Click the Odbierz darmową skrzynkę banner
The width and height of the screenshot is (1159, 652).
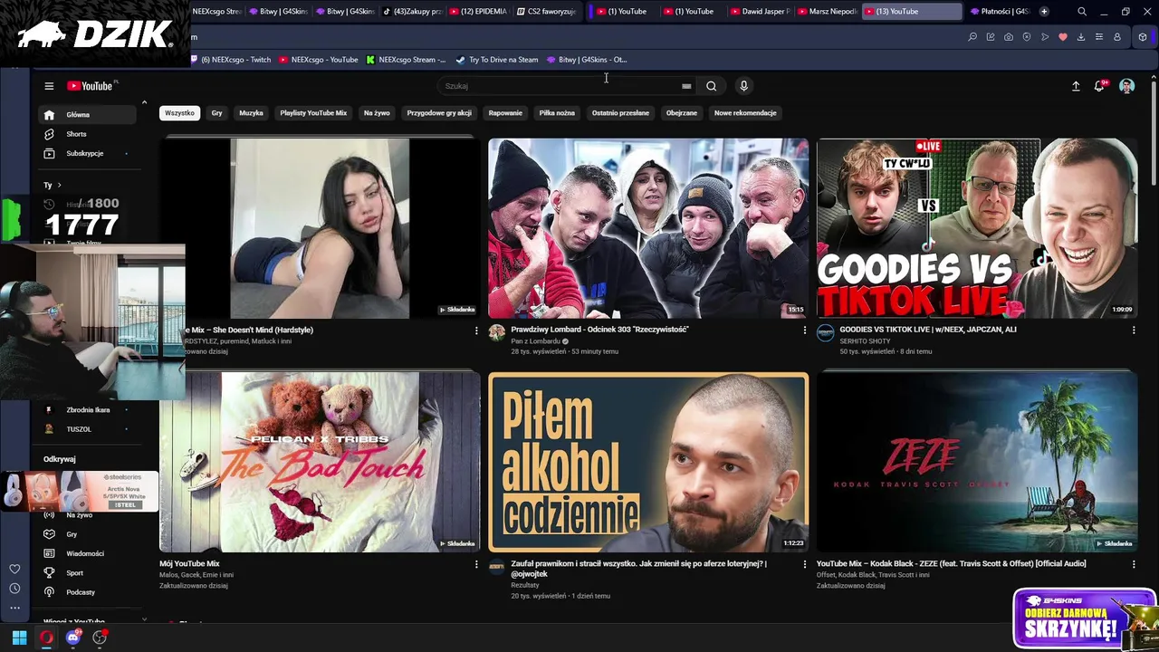(1084, 618)
